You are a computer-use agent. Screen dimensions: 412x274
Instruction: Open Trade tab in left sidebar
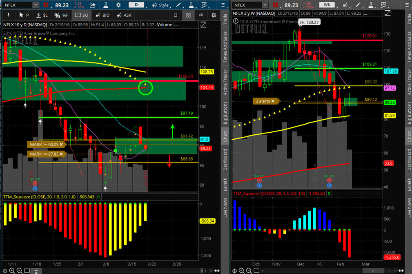[225, 20]
